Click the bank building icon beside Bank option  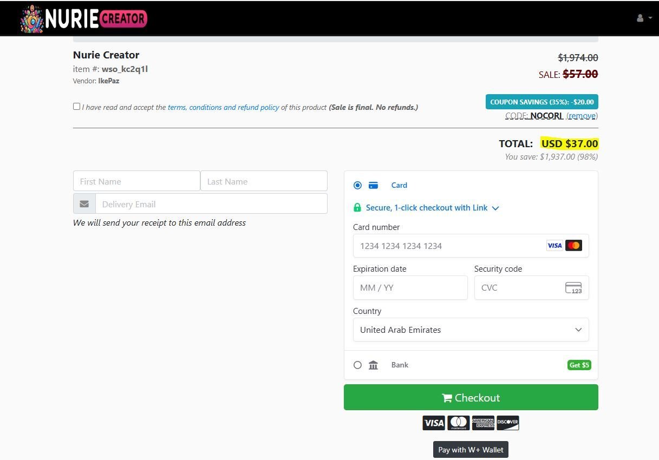(373, 365)
